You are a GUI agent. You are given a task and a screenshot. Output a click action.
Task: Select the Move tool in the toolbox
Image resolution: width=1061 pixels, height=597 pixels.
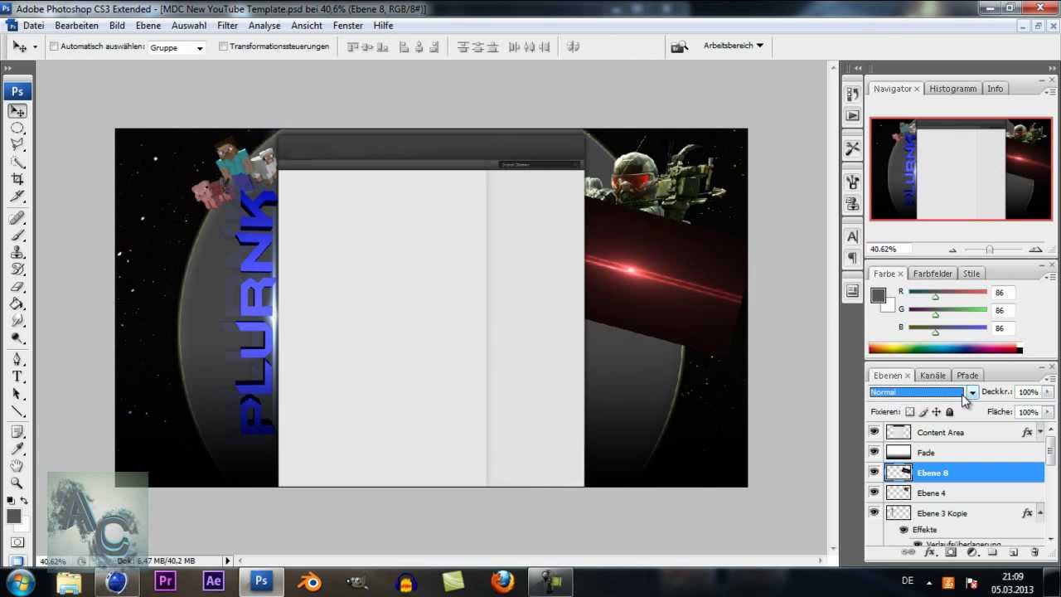(x=17, y=111)
